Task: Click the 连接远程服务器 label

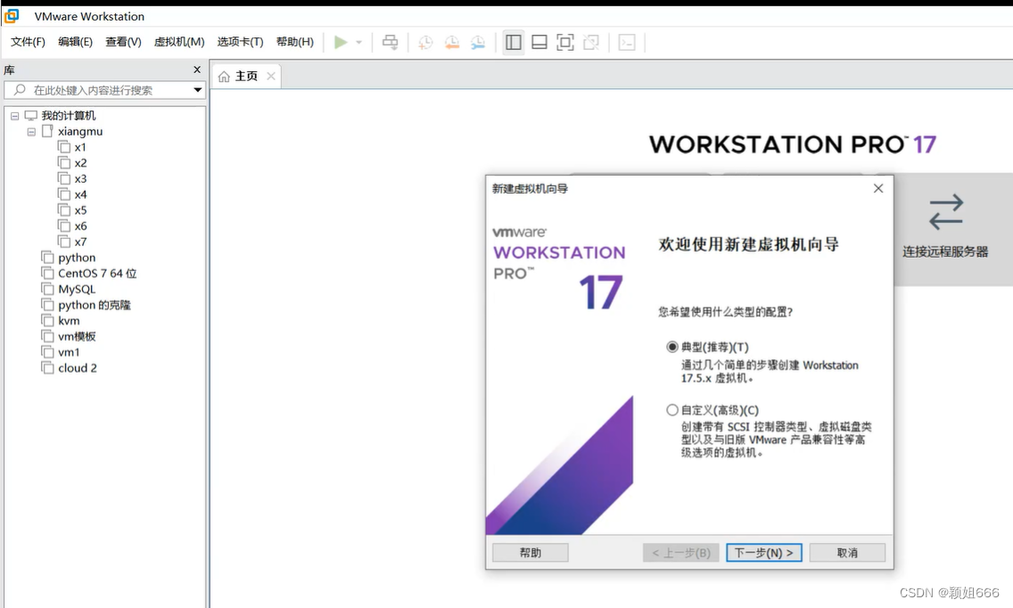Action: click(945, 251)
